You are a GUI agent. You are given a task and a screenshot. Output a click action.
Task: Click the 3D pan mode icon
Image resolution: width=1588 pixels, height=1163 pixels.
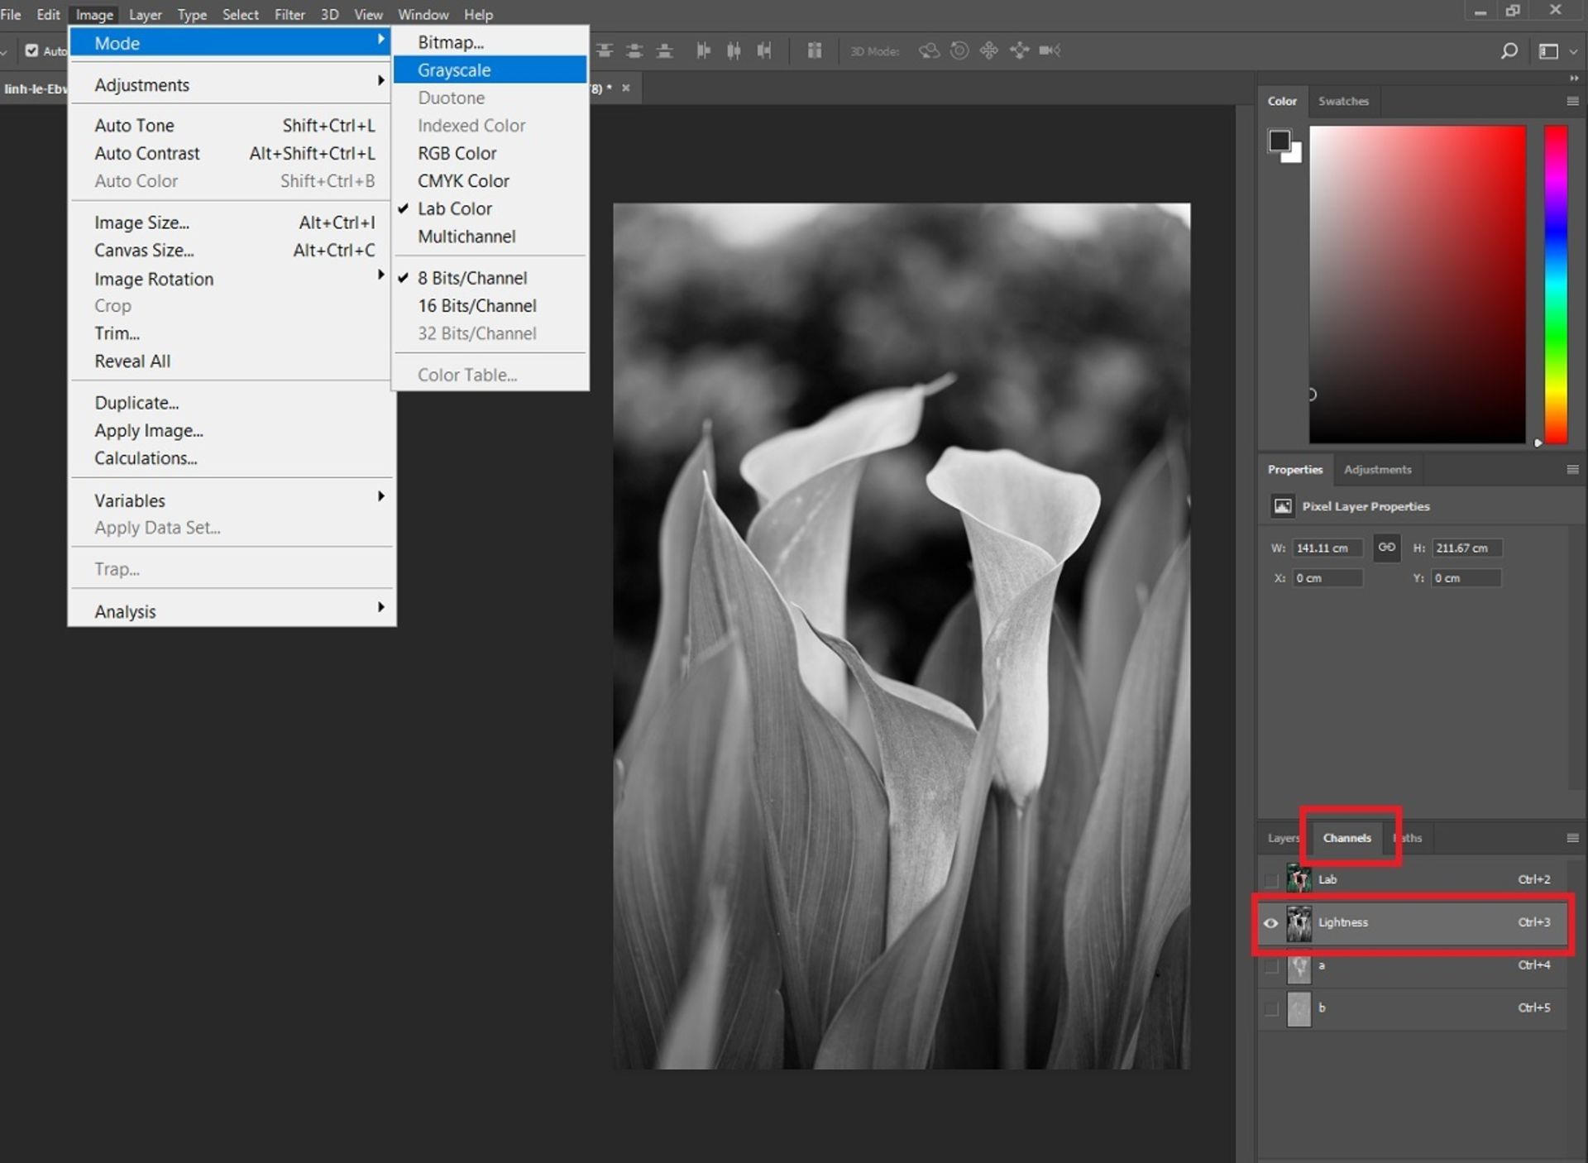pos(989,51)
